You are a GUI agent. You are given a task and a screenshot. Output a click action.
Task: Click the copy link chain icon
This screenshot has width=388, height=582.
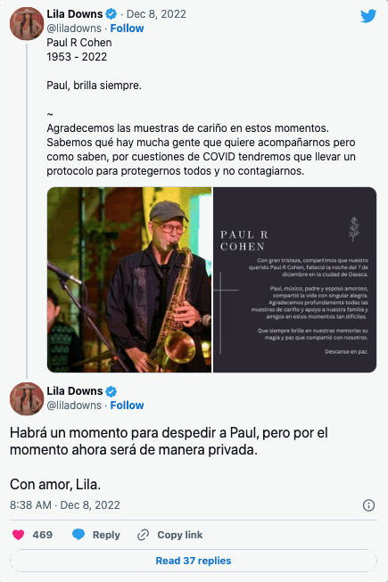143,535
